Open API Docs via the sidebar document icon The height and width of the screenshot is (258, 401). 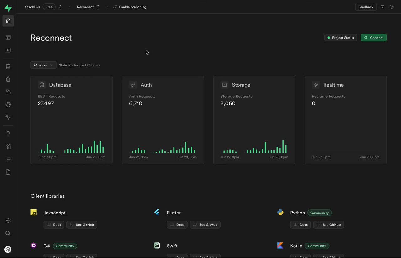[8, 172]
